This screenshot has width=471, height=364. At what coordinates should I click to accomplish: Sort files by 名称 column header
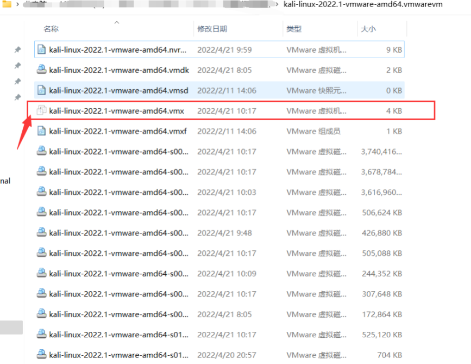pyautogui.click(x=51, y=29)
